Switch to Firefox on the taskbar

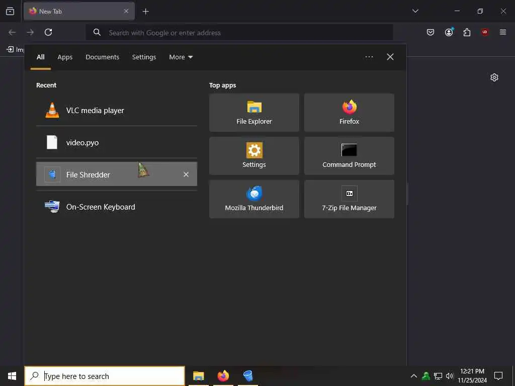point(223,376)
